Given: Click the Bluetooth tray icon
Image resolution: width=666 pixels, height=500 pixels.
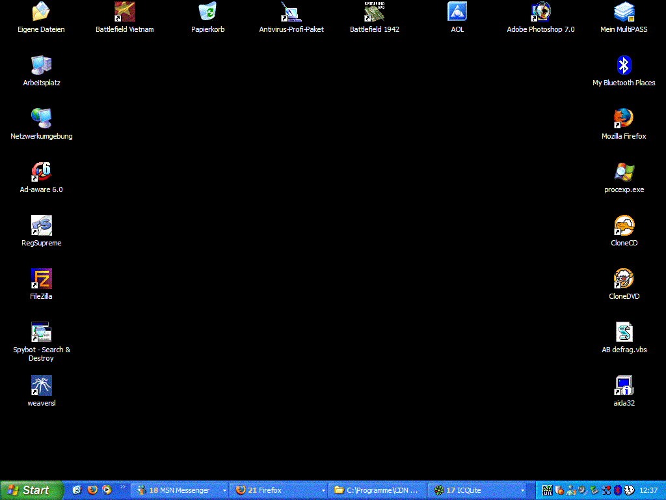Looking at the screenshot, I should point(618,490).
